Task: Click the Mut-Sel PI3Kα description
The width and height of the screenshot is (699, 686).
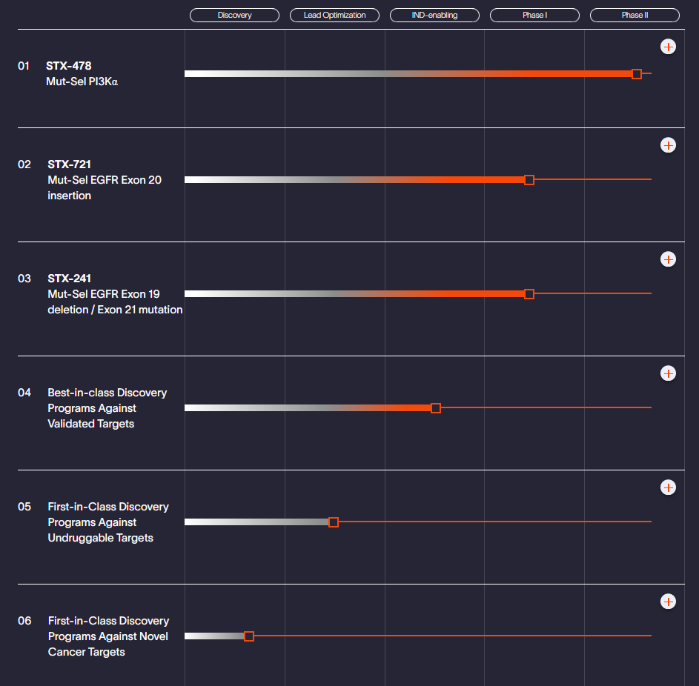Action: tap(82, 81)
